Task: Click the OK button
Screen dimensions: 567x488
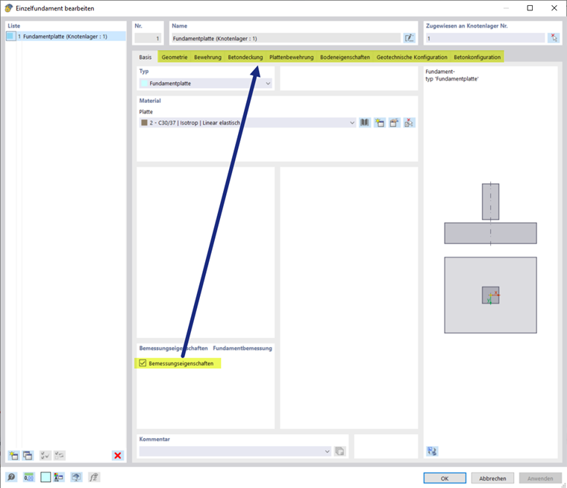Action: pyautogui.click(x=445, y=478)
